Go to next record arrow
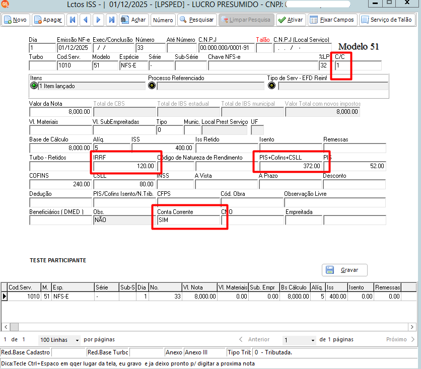The image size is (421, 369). coord(98,20)
